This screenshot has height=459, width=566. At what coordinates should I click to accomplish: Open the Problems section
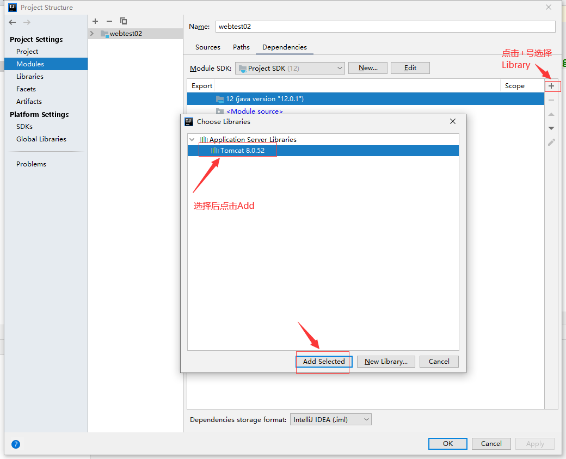(31, 164)
